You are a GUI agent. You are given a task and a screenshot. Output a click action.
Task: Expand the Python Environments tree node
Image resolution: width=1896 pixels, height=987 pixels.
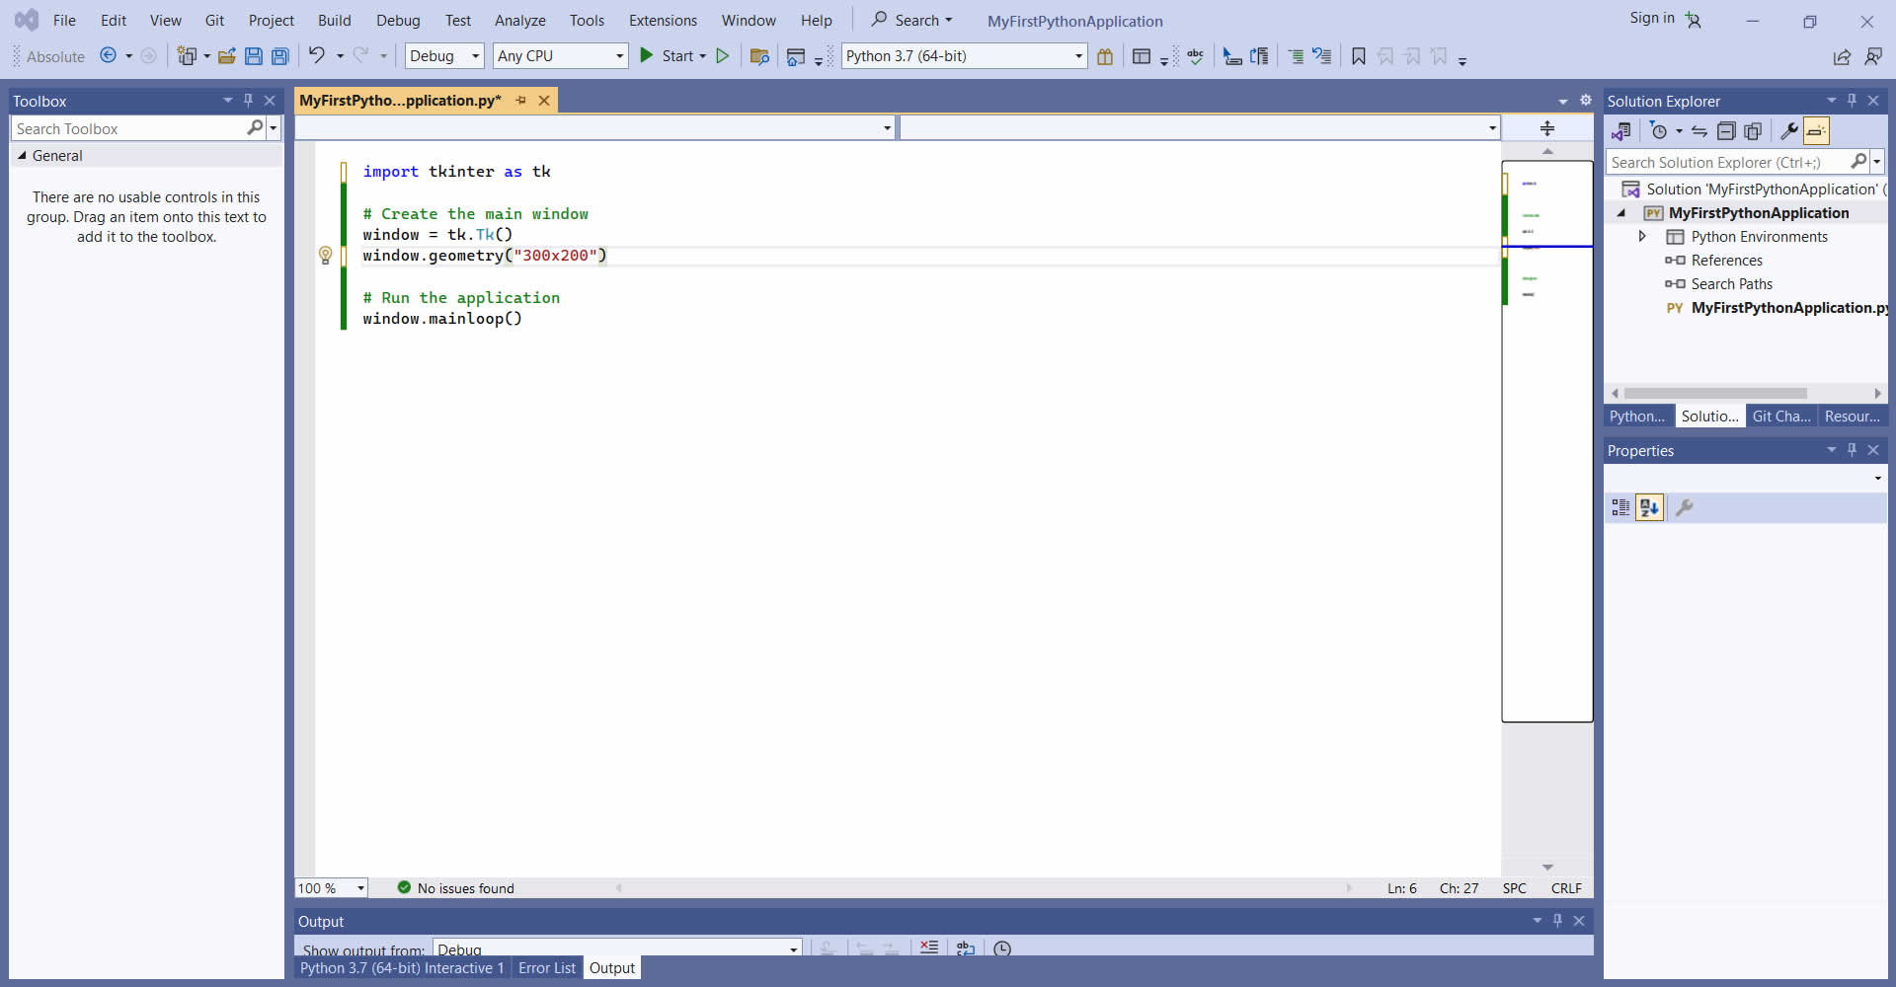point(1642,237)
